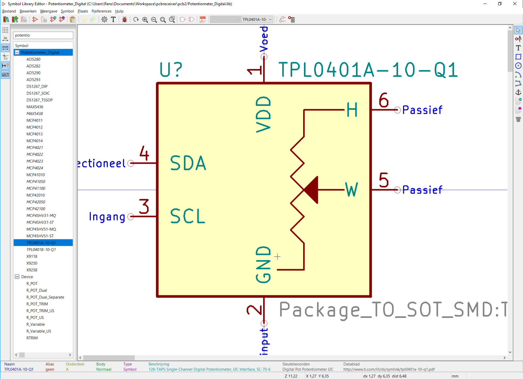Toggle units to inches
523x379 pixels.
tap(5, 38)
